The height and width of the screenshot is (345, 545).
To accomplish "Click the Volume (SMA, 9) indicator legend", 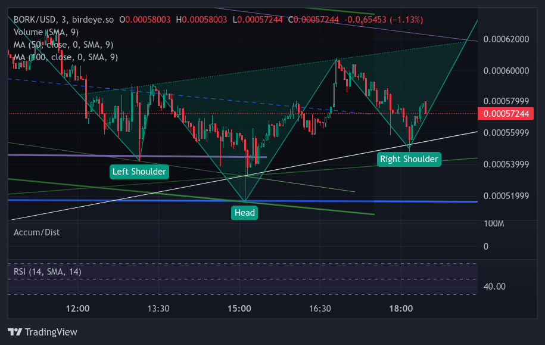I will (46, 32).
